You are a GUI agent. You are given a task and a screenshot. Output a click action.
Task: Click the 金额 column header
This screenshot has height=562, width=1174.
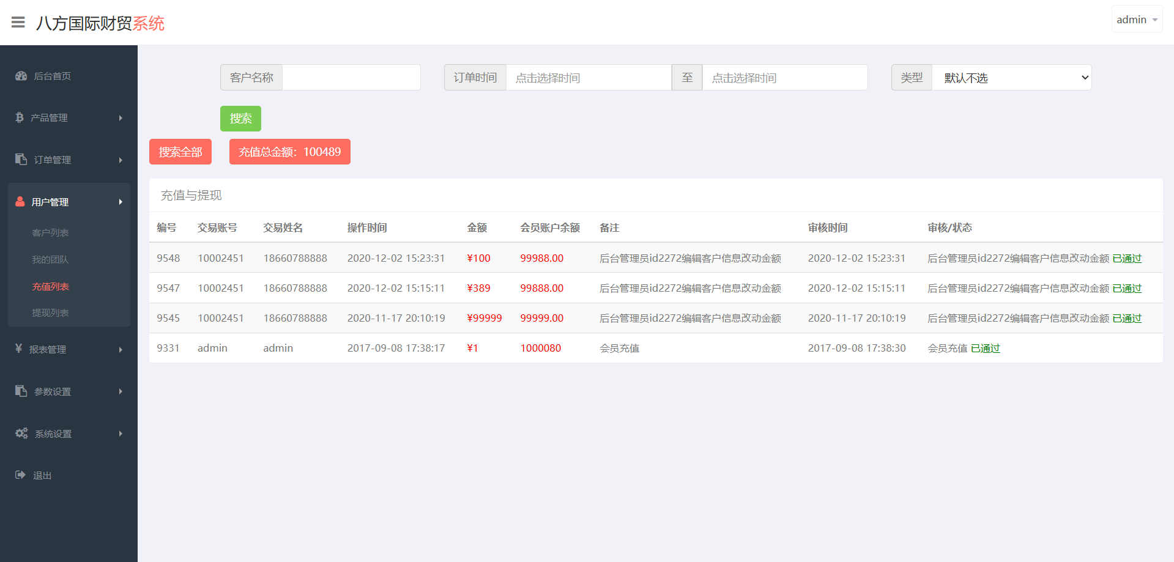click(477, 227)
